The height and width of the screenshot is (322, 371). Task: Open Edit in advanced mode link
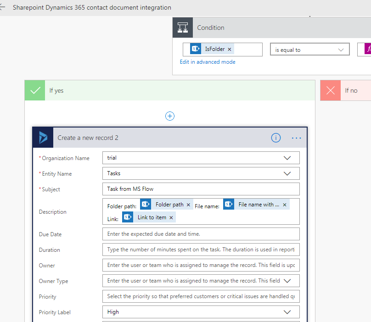point(208,62)
